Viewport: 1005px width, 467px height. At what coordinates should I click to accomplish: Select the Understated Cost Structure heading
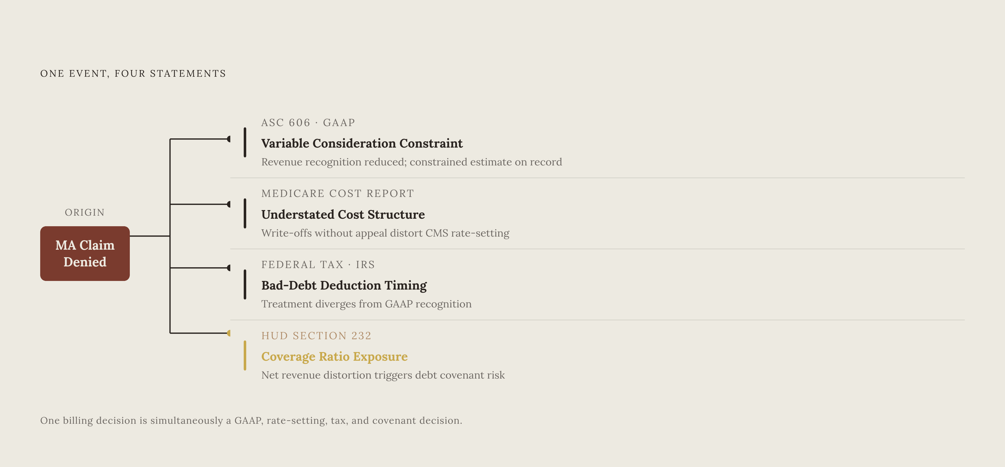coord(343,215)
